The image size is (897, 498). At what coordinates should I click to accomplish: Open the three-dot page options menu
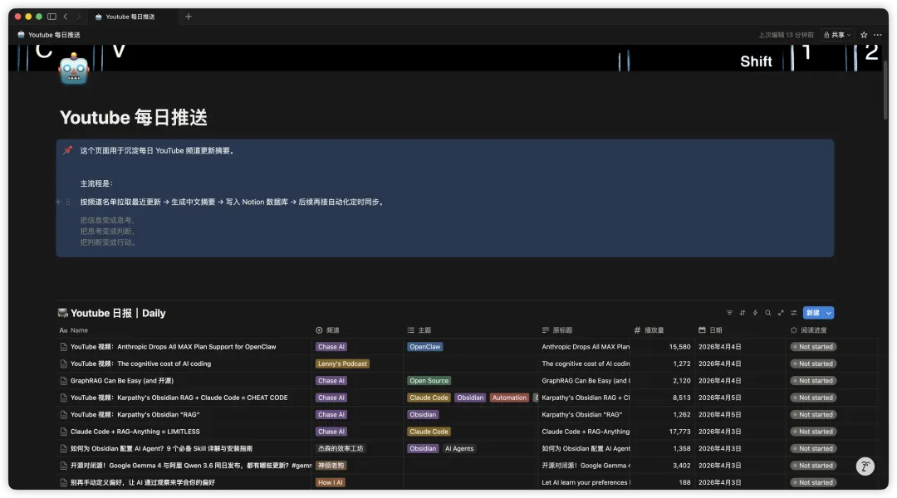(x=878, y=35)
